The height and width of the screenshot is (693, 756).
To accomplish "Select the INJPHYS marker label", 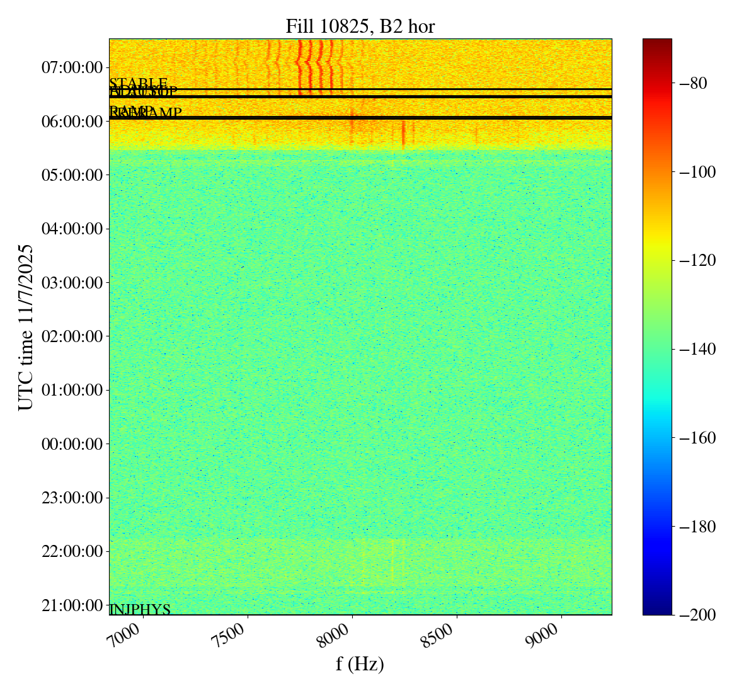I will 140,609.
